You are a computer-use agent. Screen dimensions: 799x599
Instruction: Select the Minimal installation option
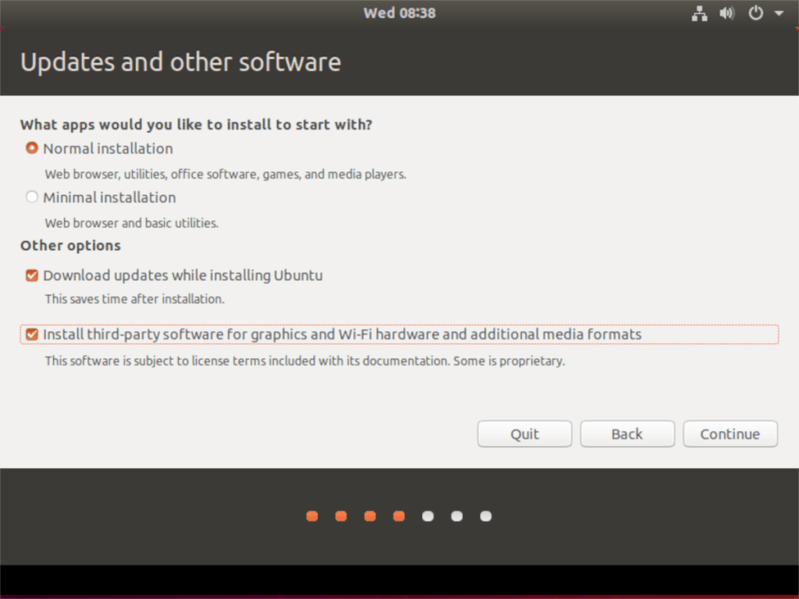(31, 197)
